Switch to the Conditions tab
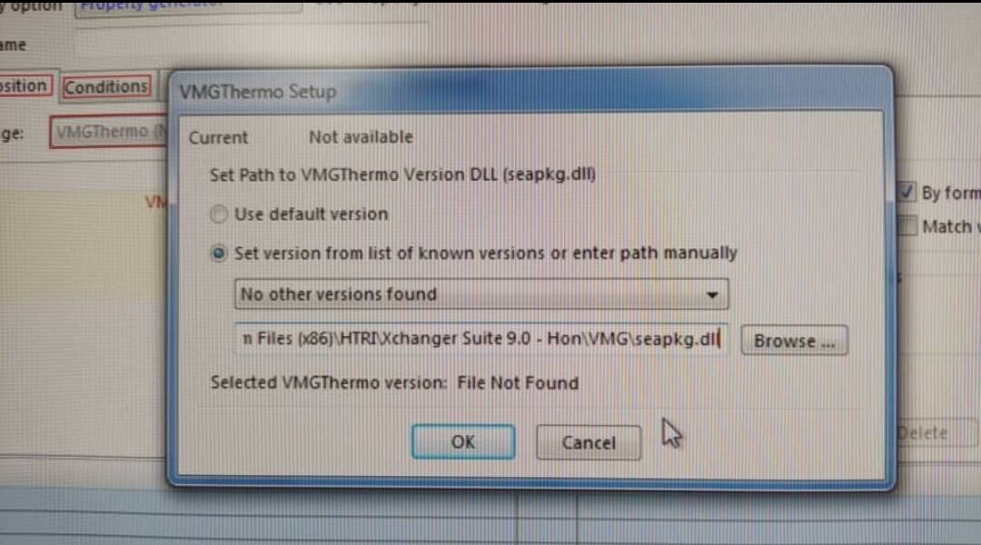The height and width of the screenshot is (545, 981). tap(106, 87)
